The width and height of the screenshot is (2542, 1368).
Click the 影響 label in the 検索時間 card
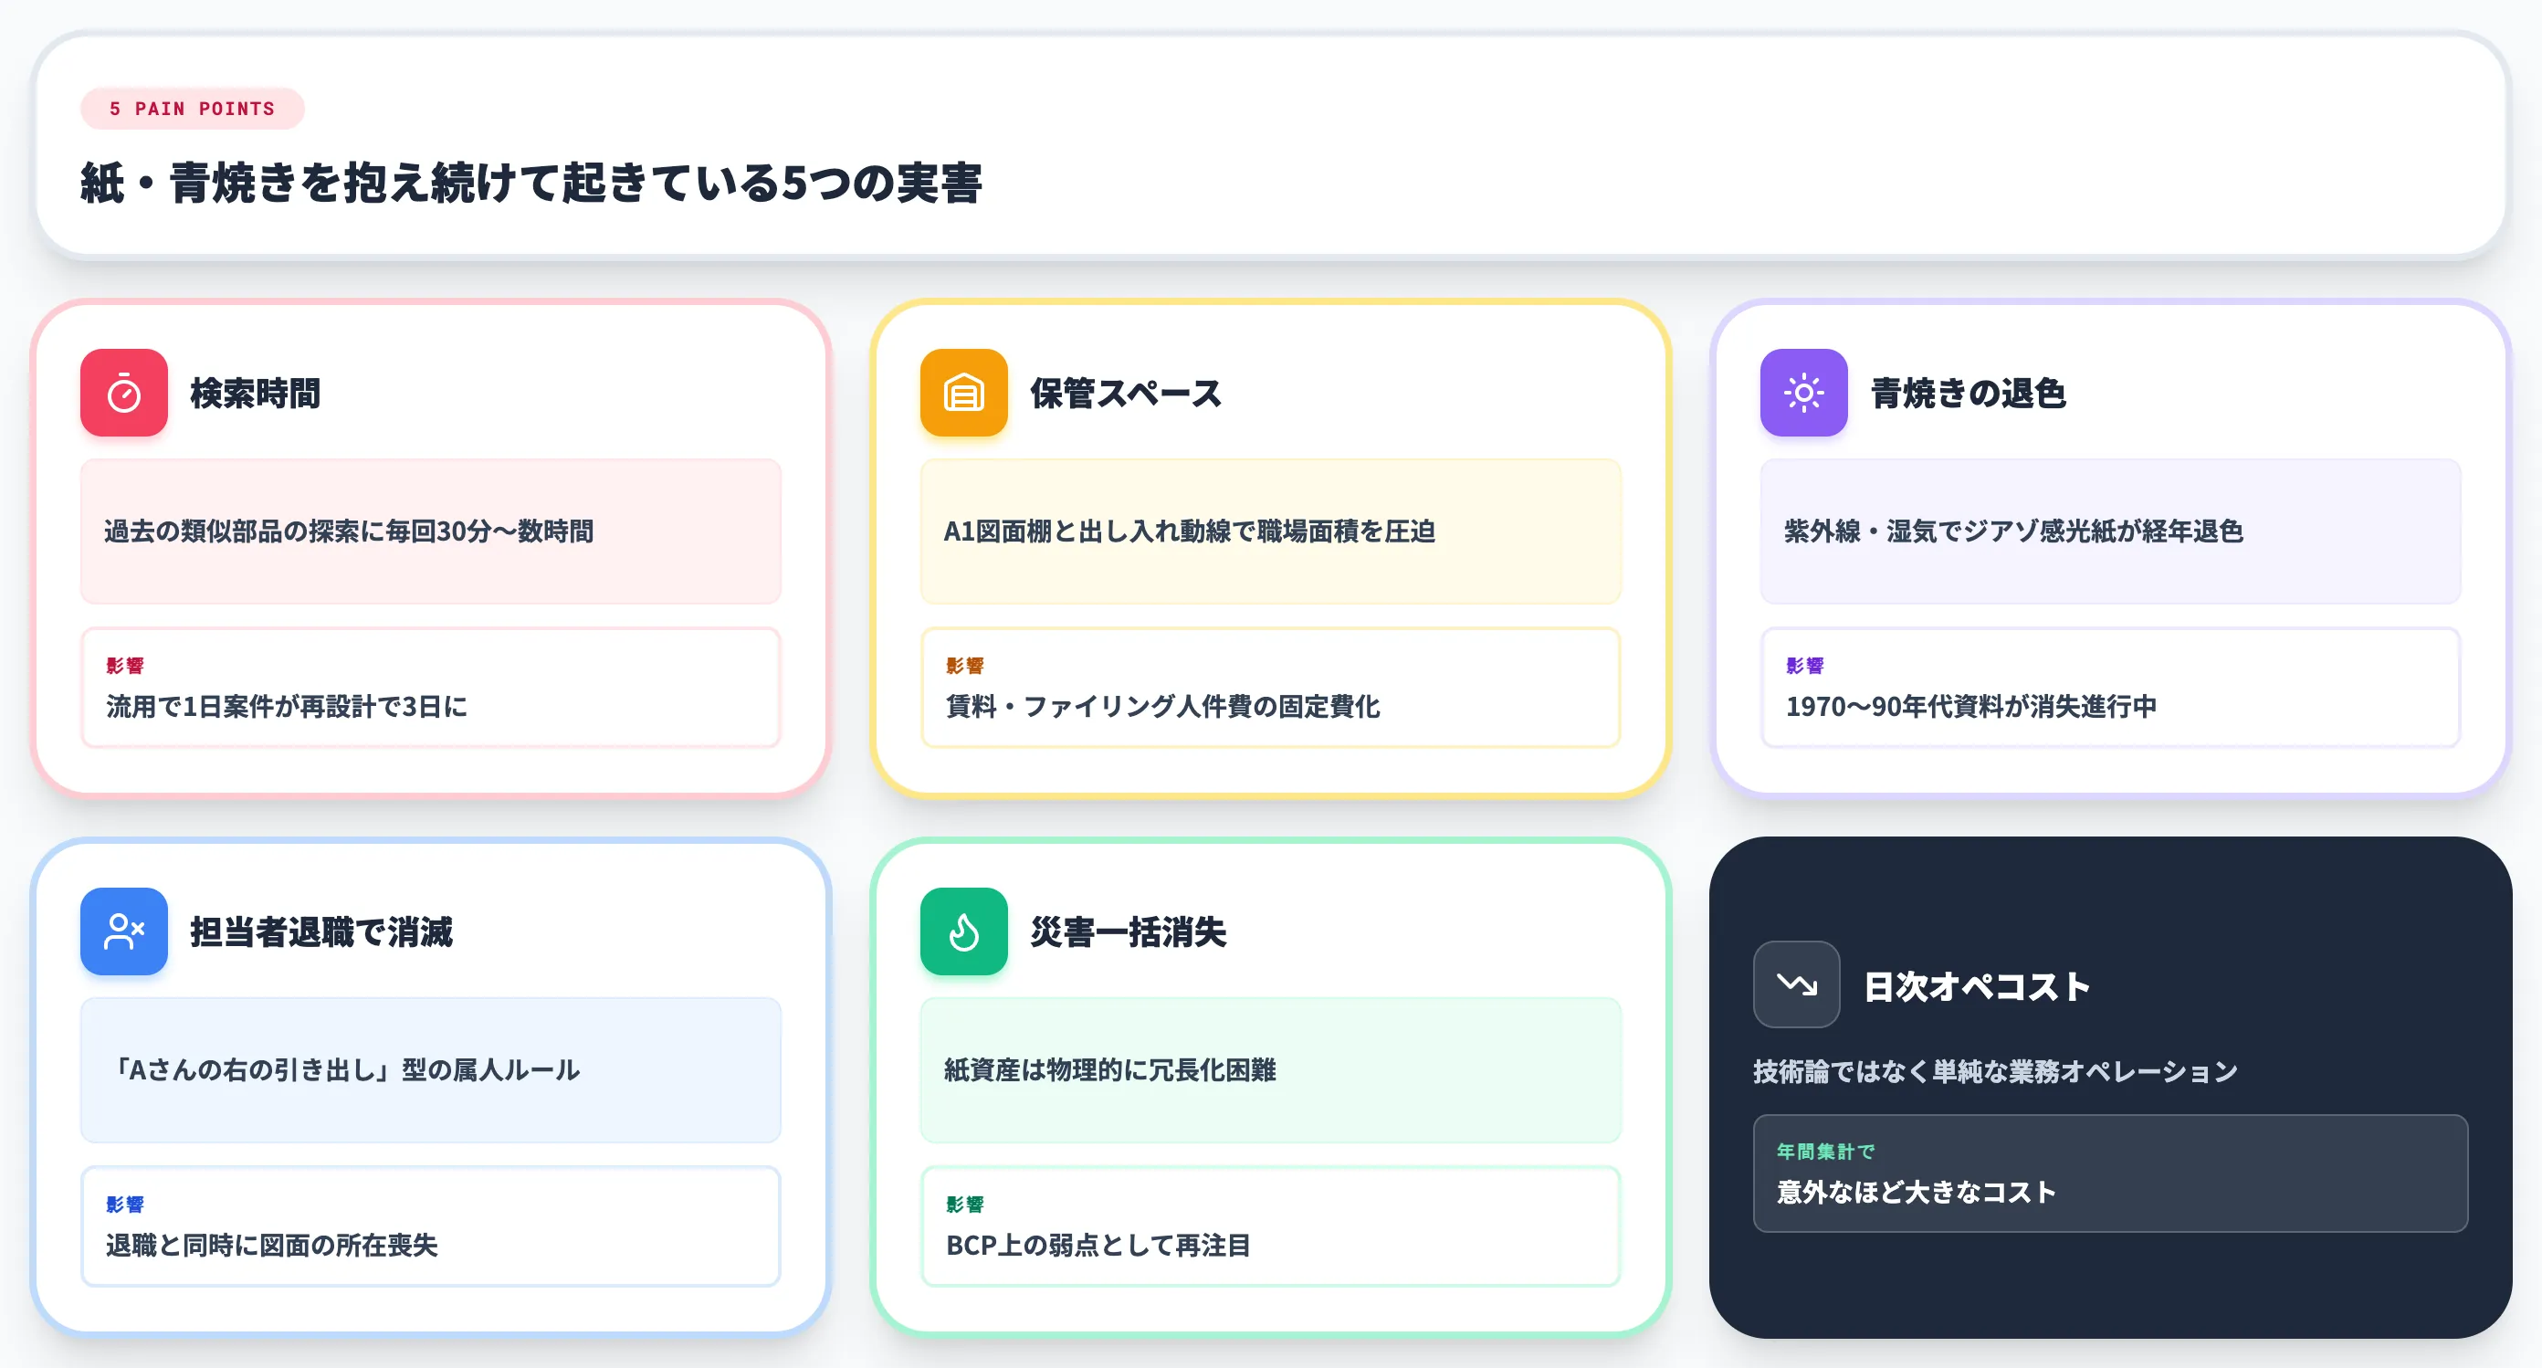pos(125,665)
